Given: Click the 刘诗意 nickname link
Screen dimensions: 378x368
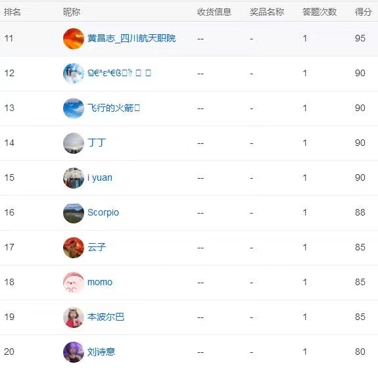Looking at the screenshot, I should pos(101,352).
